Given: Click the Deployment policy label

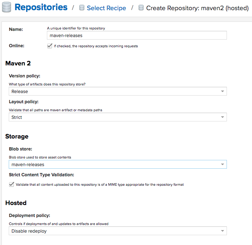Looking at the screenshot, I should [x=29, y=216].
